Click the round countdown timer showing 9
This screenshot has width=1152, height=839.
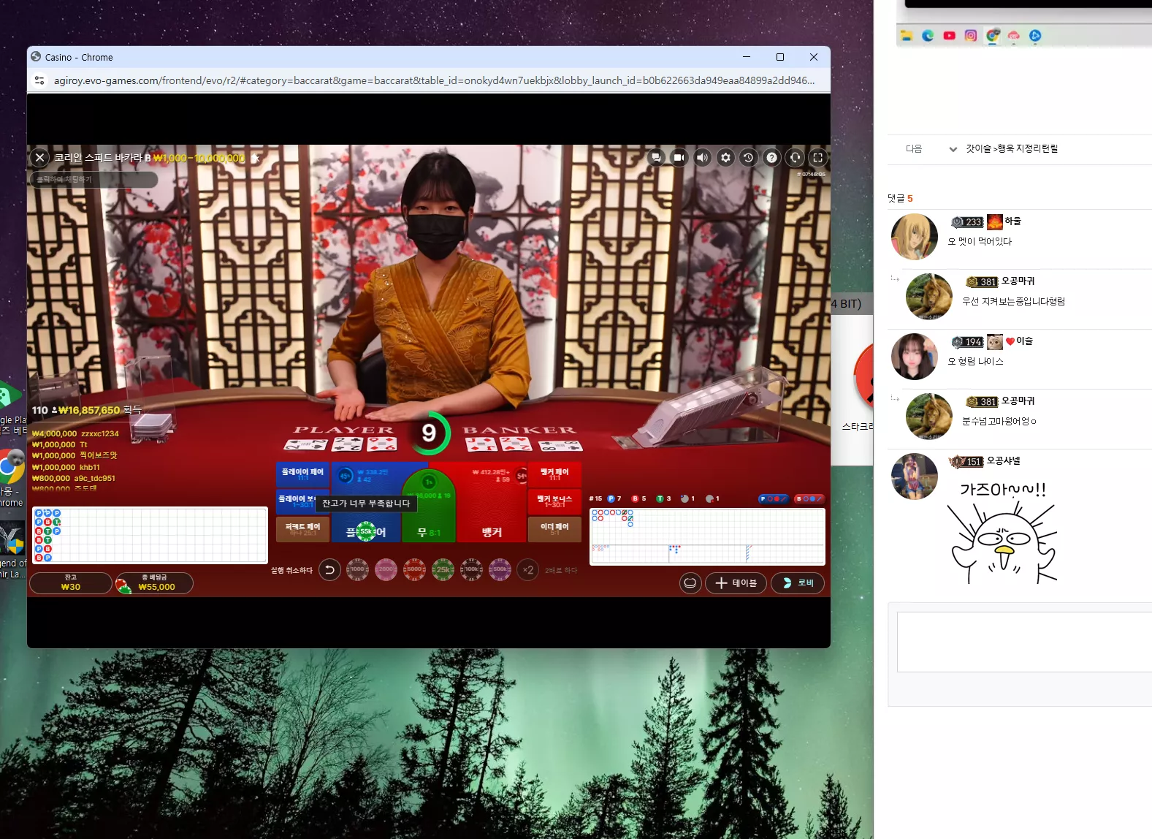tap(430, 433)
